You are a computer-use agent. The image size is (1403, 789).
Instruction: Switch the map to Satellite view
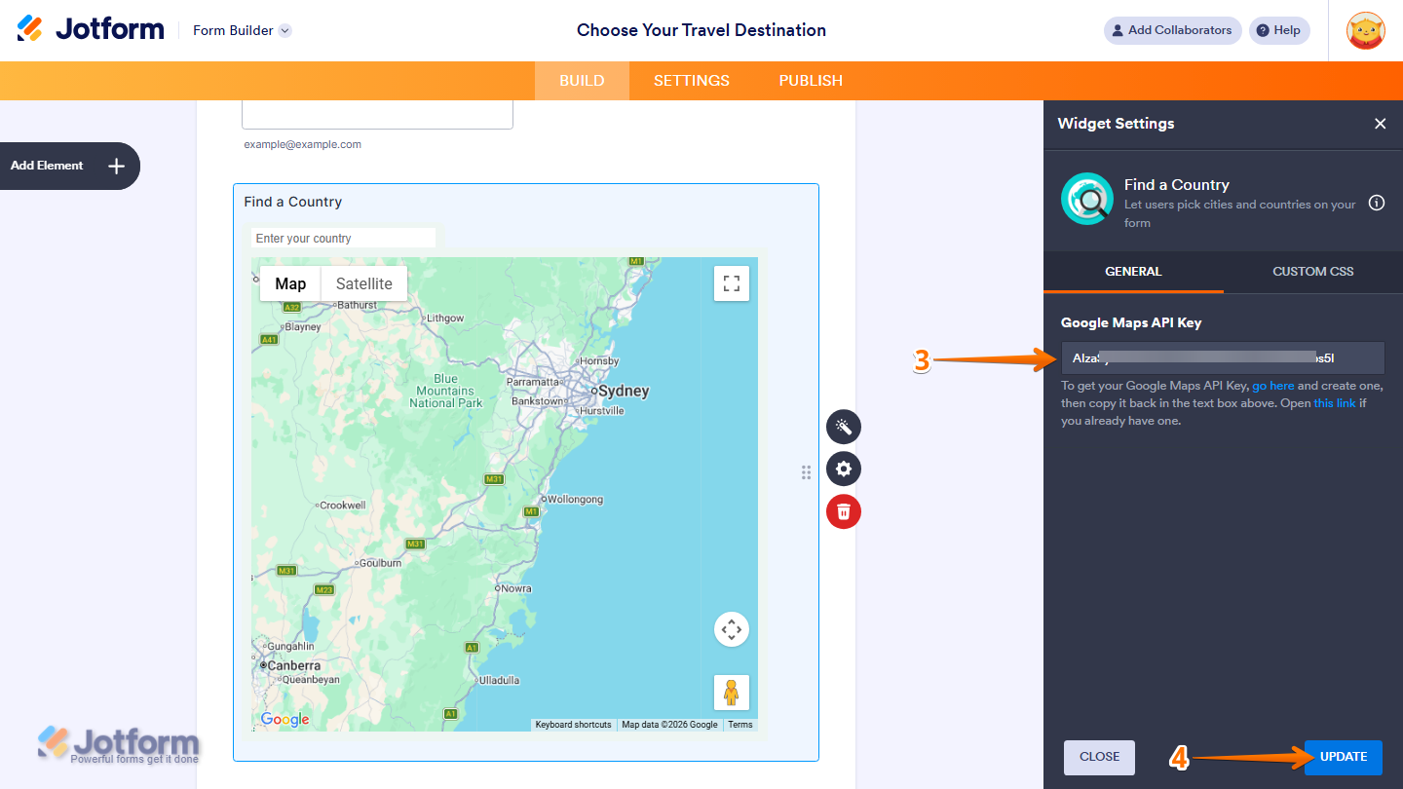363,283
